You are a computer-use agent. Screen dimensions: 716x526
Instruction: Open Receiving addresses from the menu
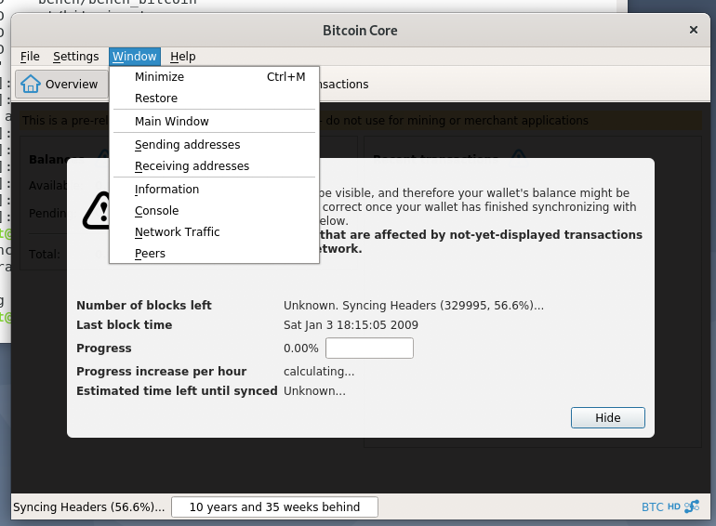click(214, 166)
